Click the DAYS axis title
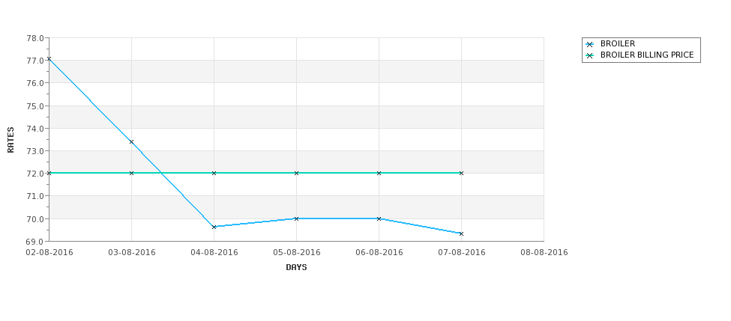The width and height of the screenshot is (731, 321). point(296,268)
